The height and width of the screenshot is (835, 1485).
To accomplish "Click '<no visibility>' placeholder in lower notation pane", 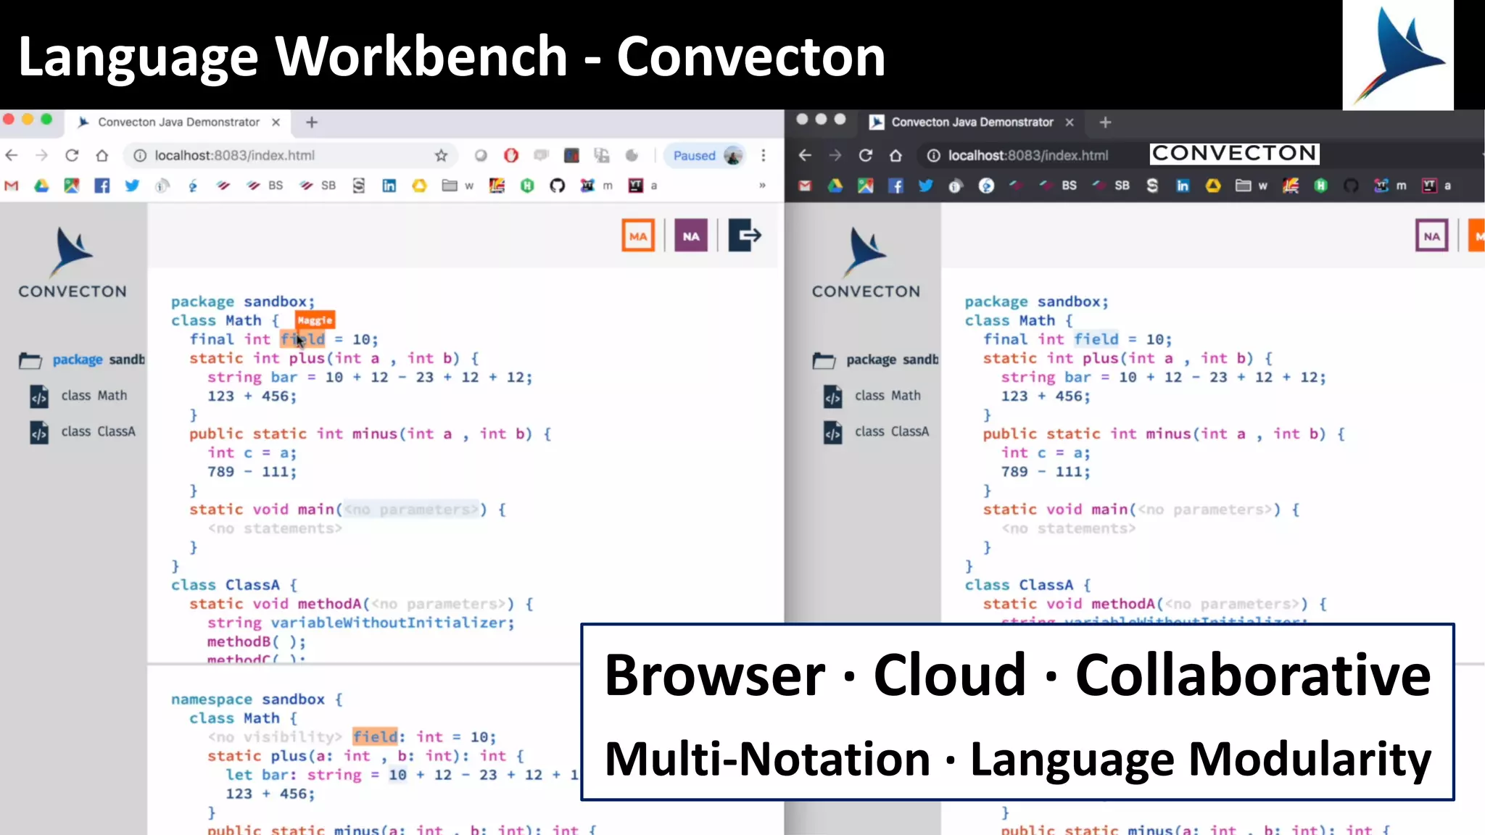I will pyautogui.click(x=275, y=737).
